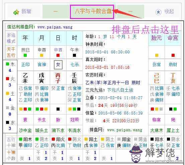Image resolution: width=185 pixels, height=165 pixels.
Task: Select the 胎元 column header
Action: click(x=157, y=38)
